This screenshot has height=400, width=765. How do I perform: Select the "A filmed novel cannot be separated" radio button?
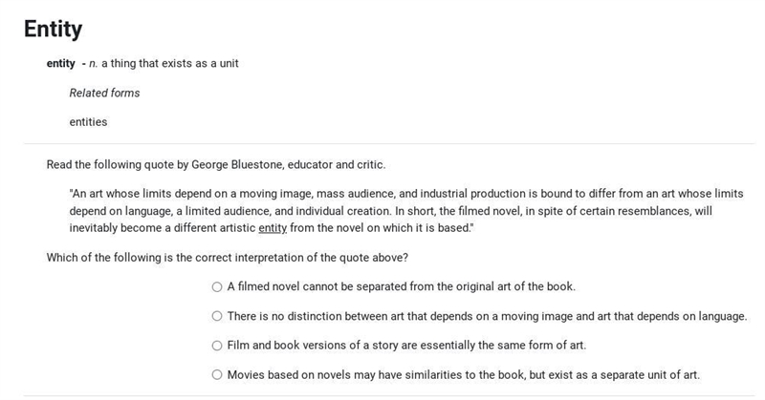coord(217,287)
